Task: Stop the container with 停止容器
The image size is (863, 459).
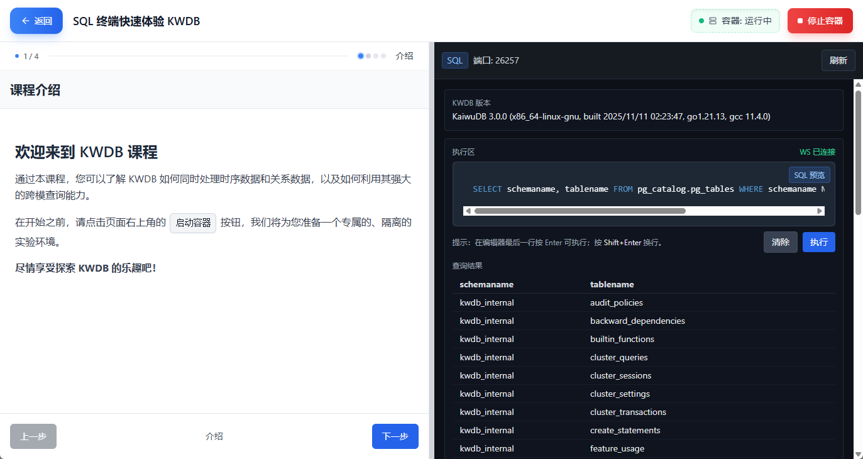Action: coord(820,21)
